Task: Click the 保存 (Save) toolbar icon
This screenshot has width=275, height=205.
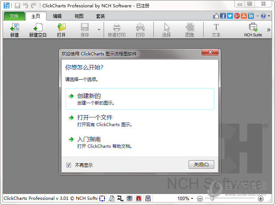Action: 85,30
